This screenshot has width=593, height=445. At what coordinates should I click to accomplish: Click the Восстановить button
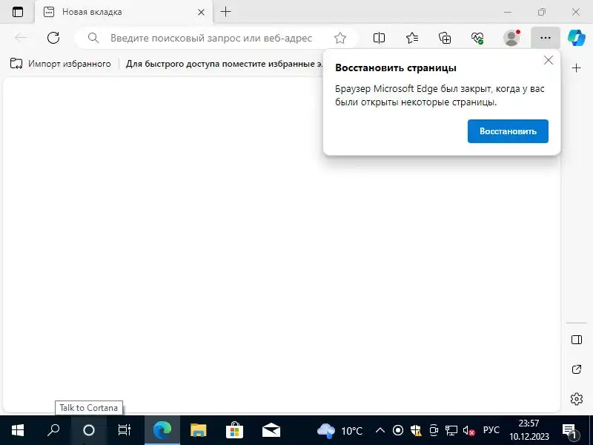508,131
